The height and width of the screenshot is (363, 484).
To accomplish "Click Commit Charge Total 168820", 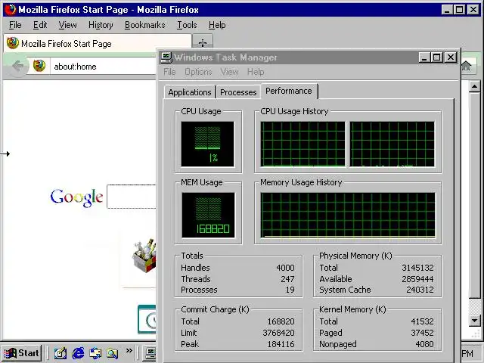I will pyautogui.click(x=281, y=321).
